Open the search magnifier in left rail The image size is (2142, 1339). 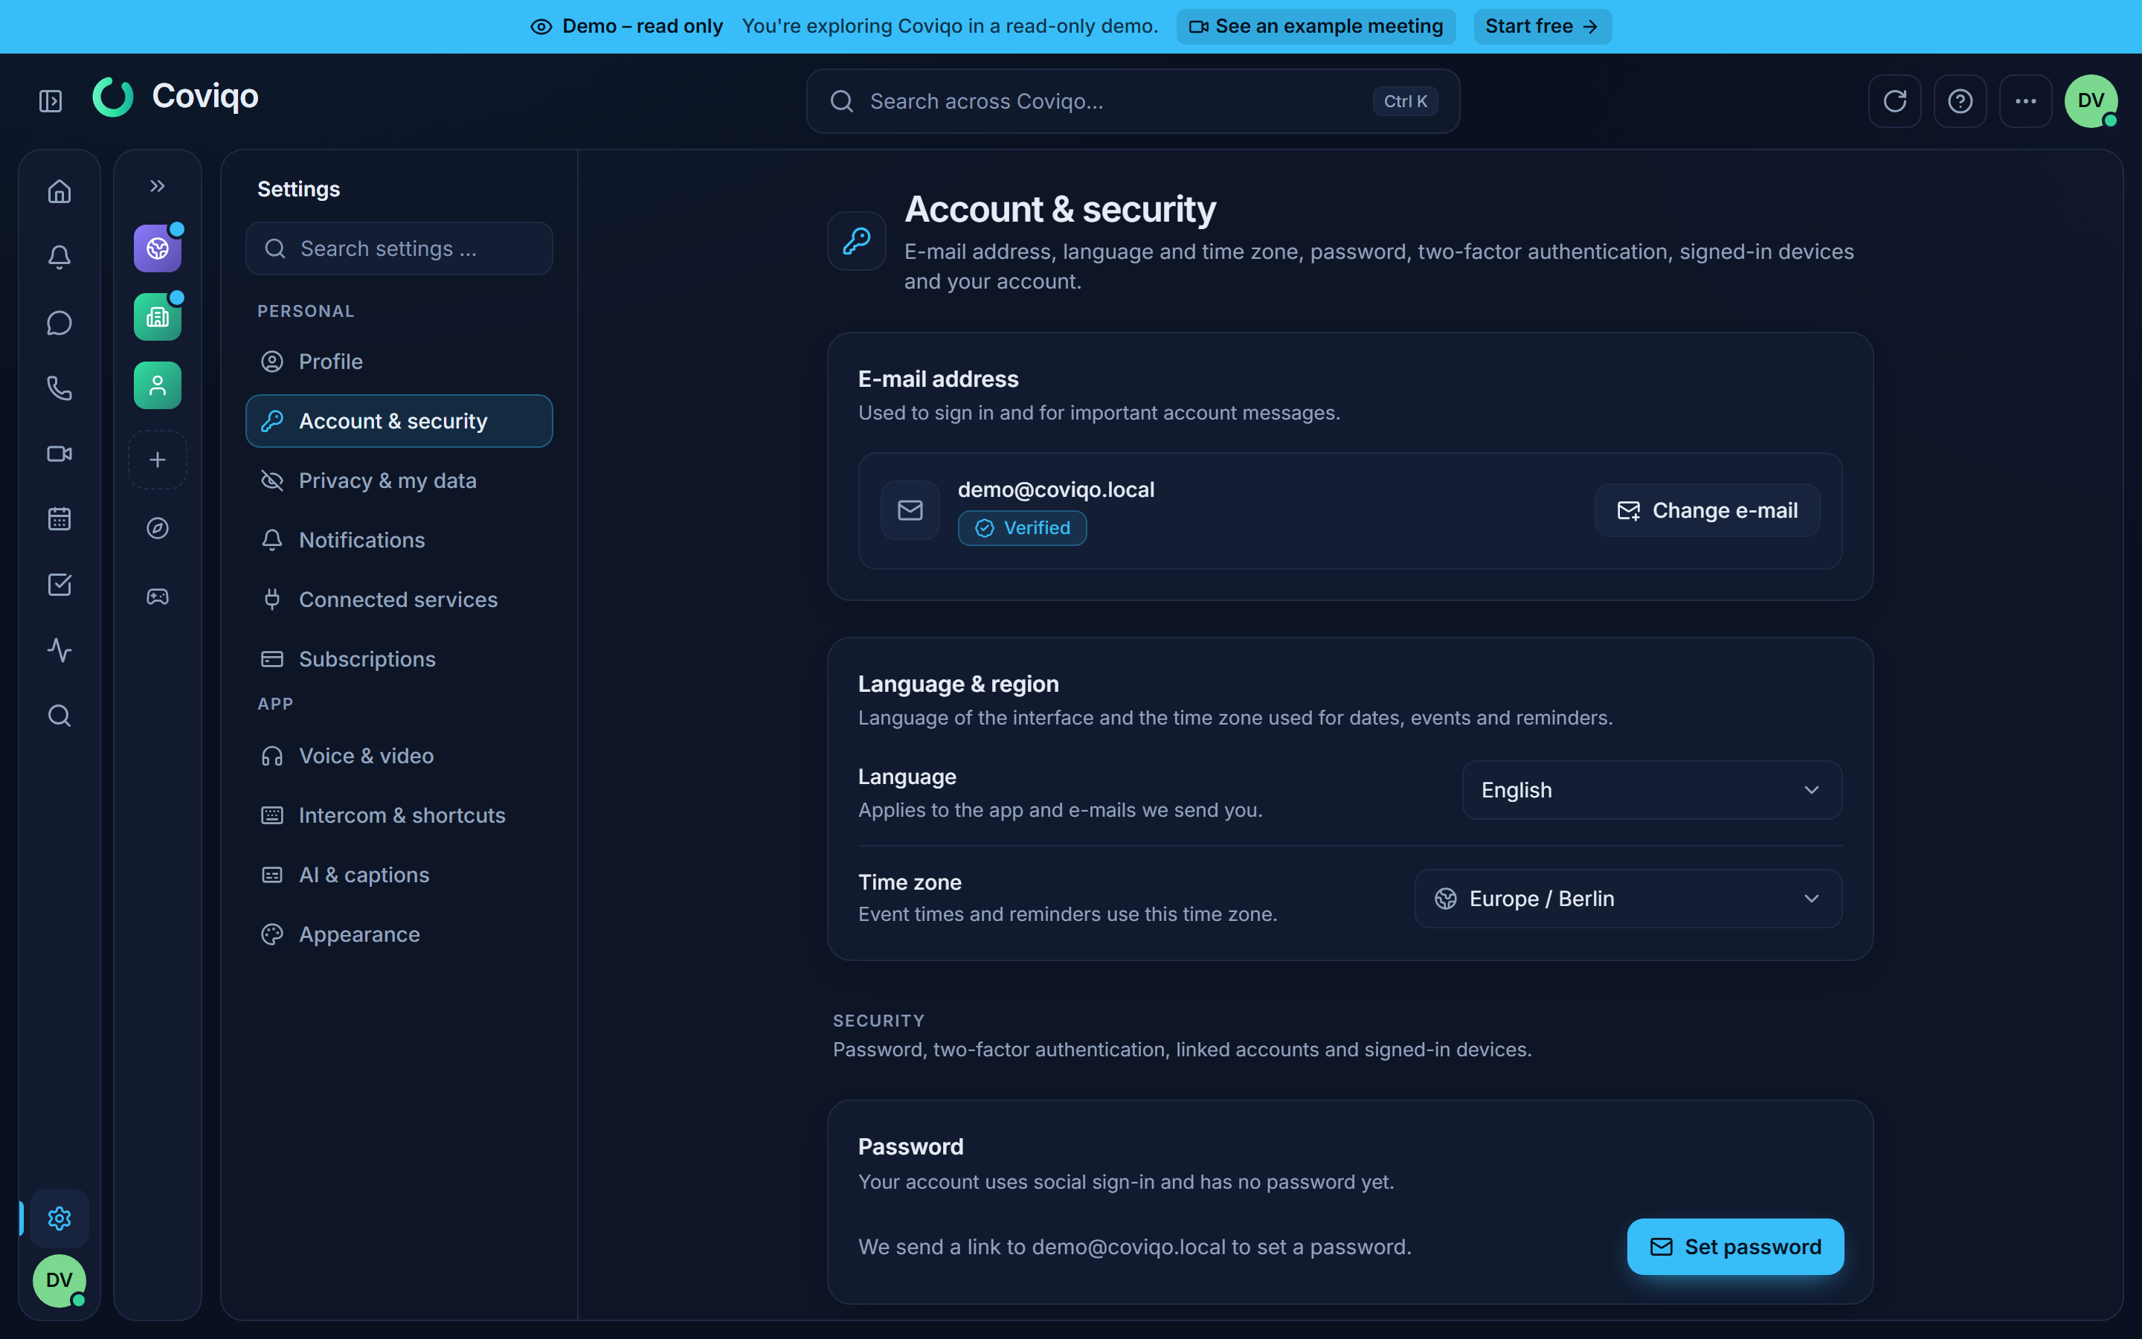tap(59, 716)
